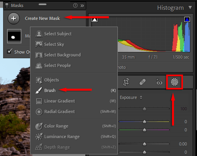Toggle highlight clipping indicator in histogram
This screenshot has width=197, height=156.
pos(187,20)
